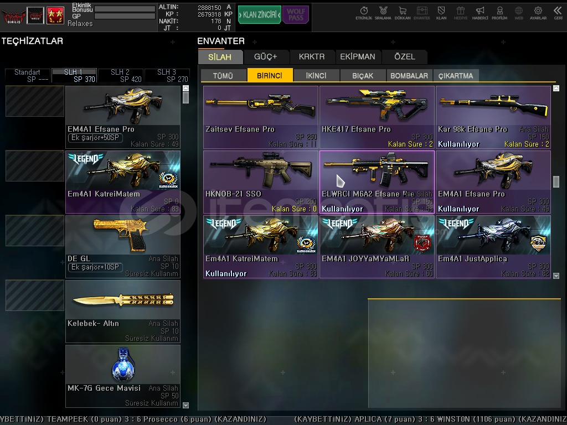Click the GP progress bar
Image resolution: width=567 pixels, height=425 pixels.
[x=125, y=16]
